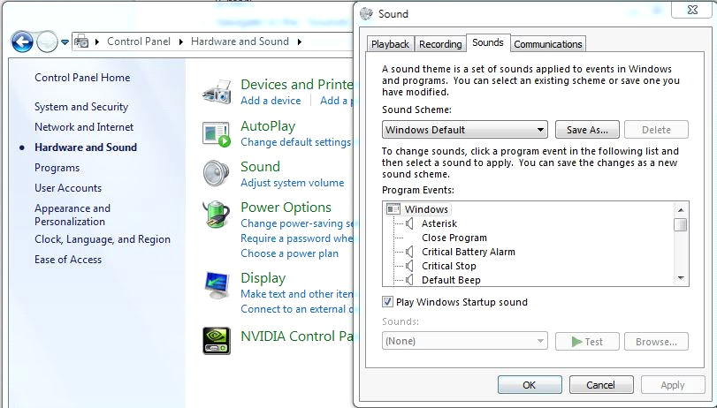Select the Windows node in Program Events

tap(426, 209)
